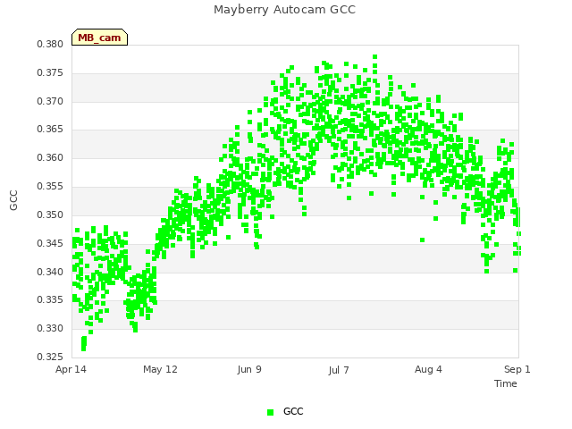Click the Jul 7 axis tick label
Image resolution: width=572 pixels, height=429 pixels.
(x=339, y=370)
